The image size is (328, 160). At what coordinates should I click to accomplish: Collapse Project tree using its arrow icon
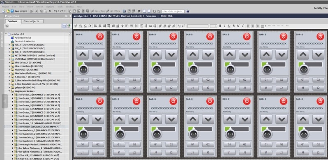point(69,16)
